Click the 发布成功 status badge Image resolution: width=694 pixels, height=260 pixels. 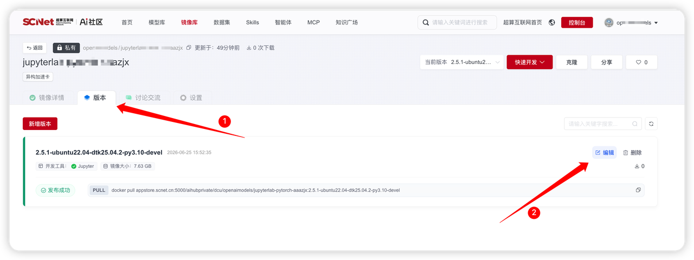pos(55,190)
